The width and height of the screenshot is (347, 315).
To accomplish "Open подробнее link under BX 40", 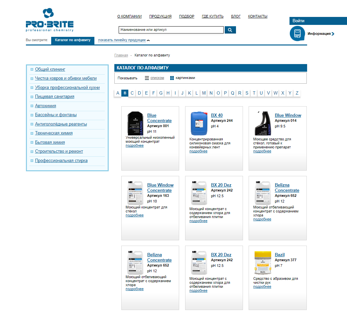I will pyautogui.click(x=198, y=151).
